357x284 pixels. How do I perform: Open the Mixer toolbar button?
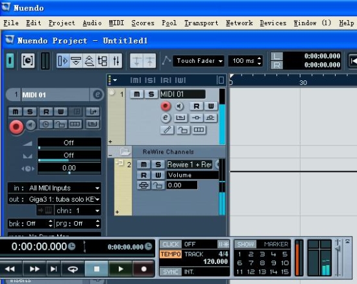116,61
